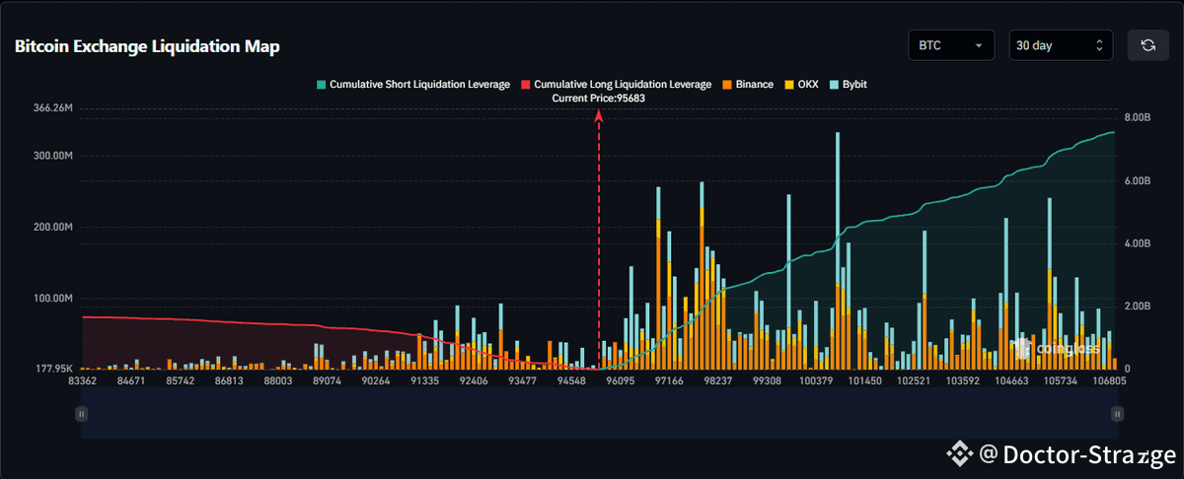Toggle Cumulative Short Liquidation Leverage series
Viewport: 1184px width, 479px height.
[411, 85]
